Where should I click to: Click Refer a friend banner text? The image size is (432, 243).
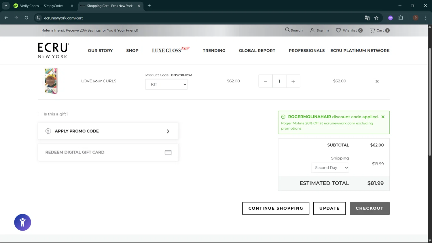coord(90,30)
